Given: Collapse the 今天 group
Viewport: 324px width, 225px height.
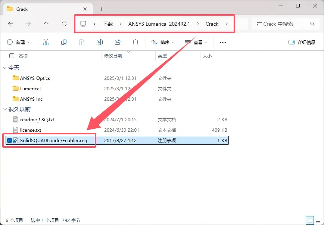Looking at the screenshot, I should coord(4,68).
